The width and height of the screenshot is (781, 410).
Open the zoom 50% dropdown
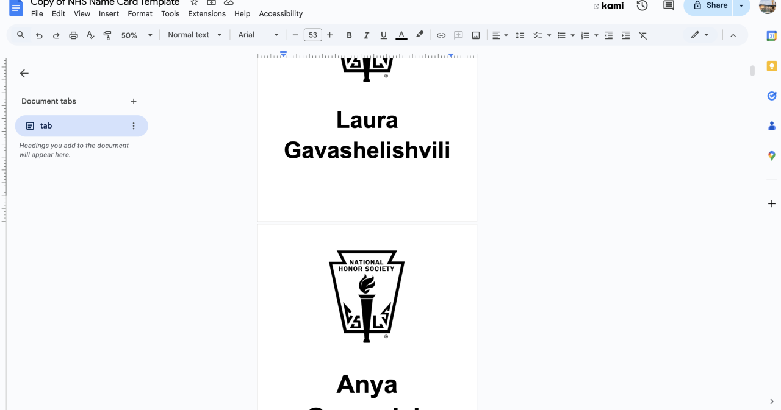137,35
